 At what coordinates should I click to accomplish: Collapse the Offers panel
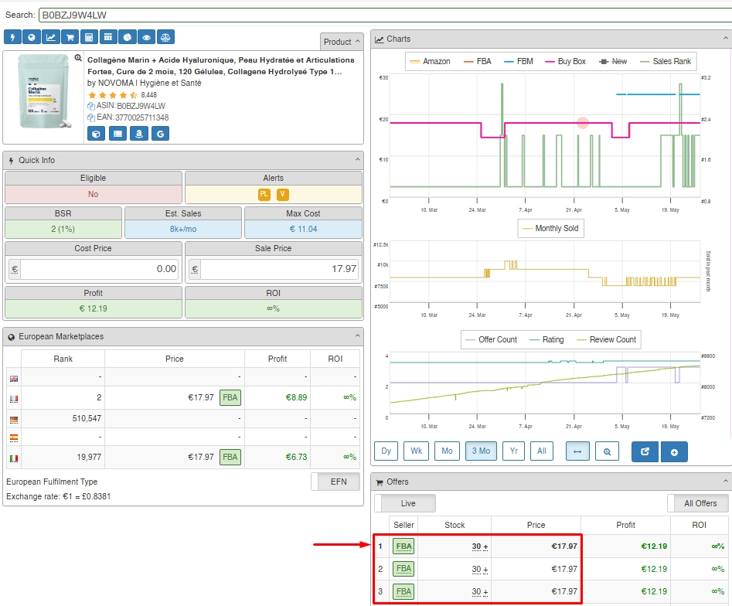pyautogui.click(x=725, y=482)
